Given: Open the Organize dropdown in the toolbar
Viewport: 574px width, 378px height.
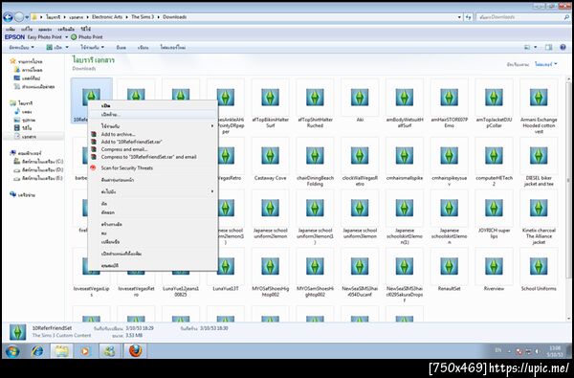Looking at the screenshot, I should pyautogui.click(x=21, y=47).
